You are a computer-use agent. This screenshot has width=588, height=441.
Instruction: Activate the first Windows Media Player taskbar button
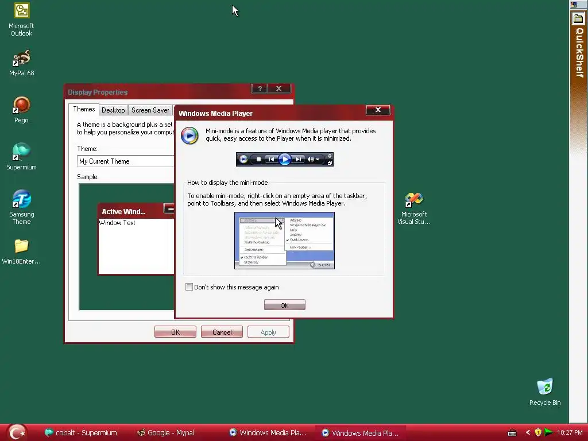click(268, 433)
